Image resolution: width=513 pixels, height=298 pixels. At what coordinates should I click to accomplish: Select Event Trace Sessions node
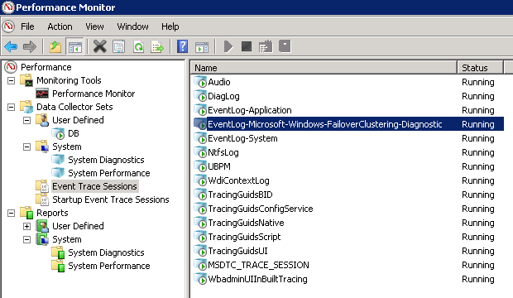click(x=94, y=186)
